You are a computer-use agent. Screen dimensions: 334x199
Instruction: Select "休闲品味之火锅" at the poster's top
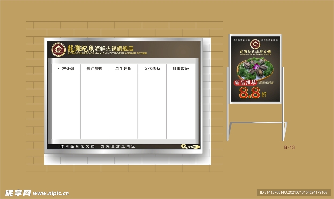tap(241, 40)
